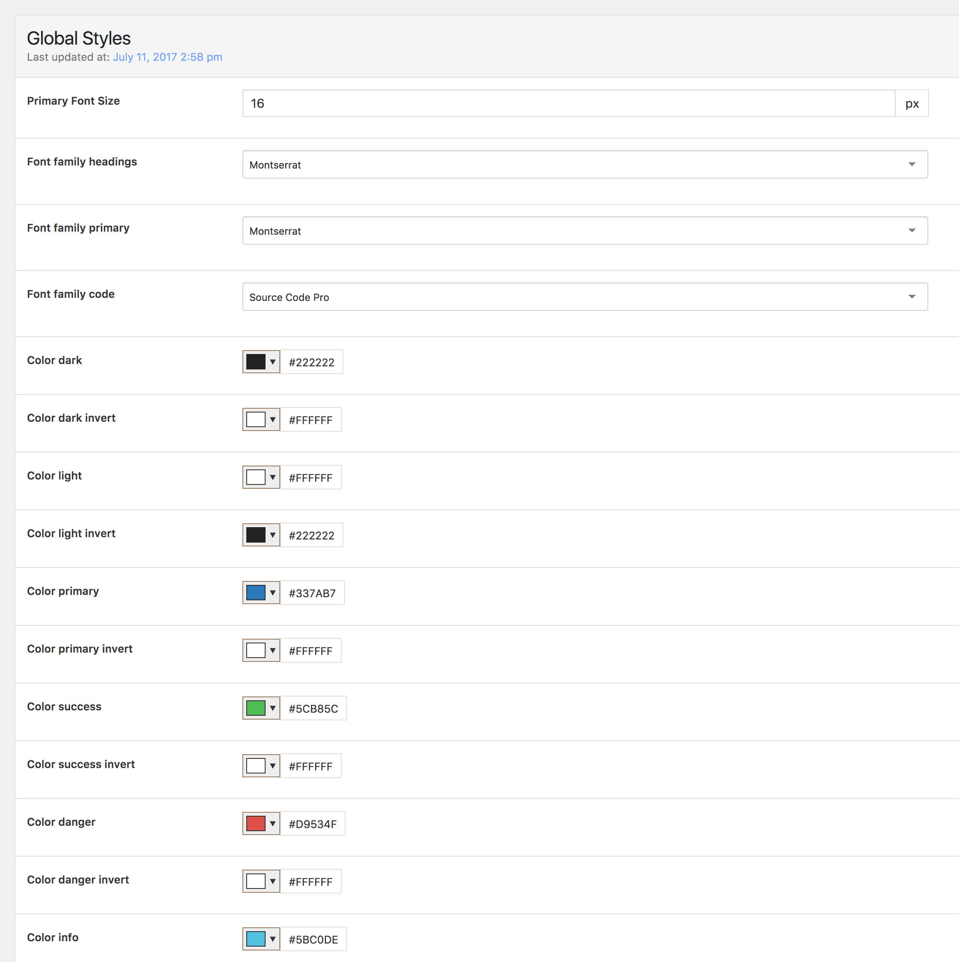Edit the Color success hex value #5CB85C
959x962 pixels.
[313, 708]
